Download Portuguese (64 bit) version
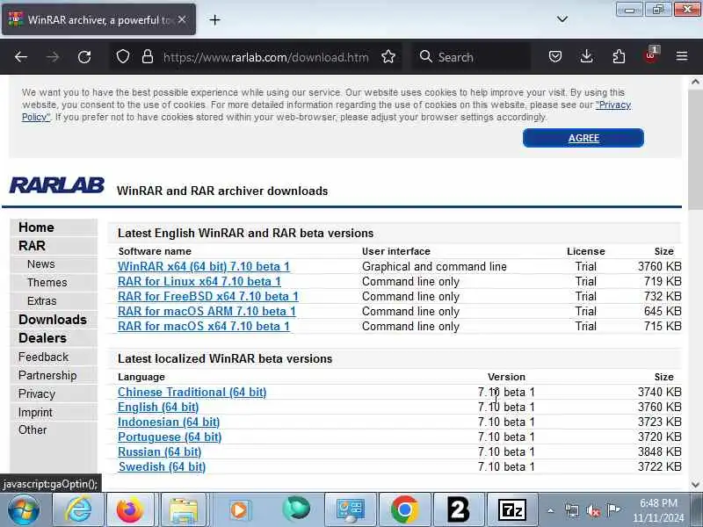This screenshot has height=527, width=703. (170, 437)
